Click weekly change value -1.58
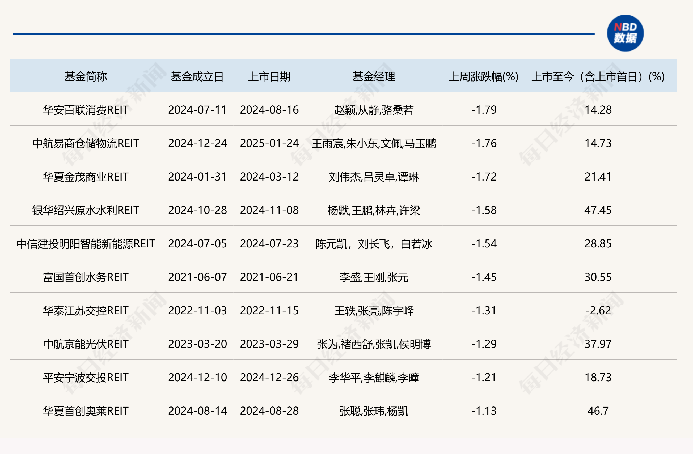693x454 pixels. [x=484, y=210]
